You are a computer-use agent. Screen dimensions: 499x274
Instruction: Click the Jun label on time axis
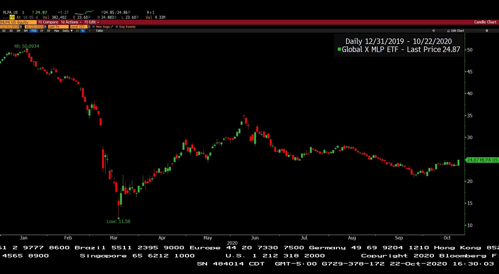pyautogui.click(x=255, y=238)
